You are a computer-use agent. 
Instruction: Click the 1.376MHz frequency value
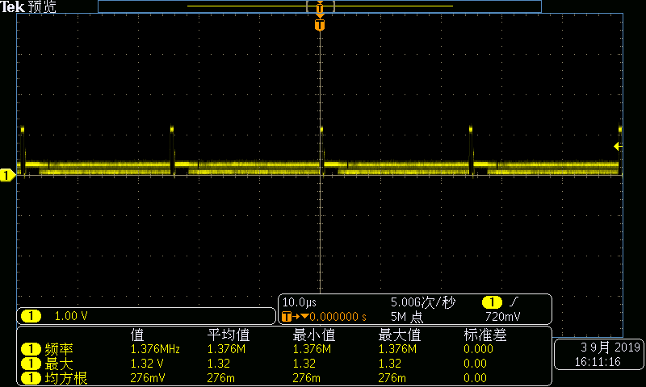point(155,349)
